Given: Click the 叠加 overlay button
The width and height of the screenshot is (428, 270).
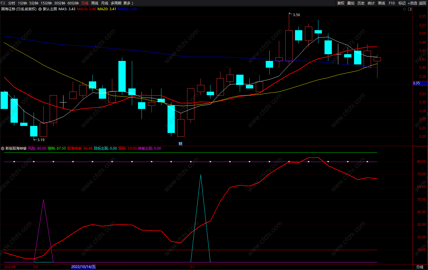Looking at the screenshot, I should 351,3.
